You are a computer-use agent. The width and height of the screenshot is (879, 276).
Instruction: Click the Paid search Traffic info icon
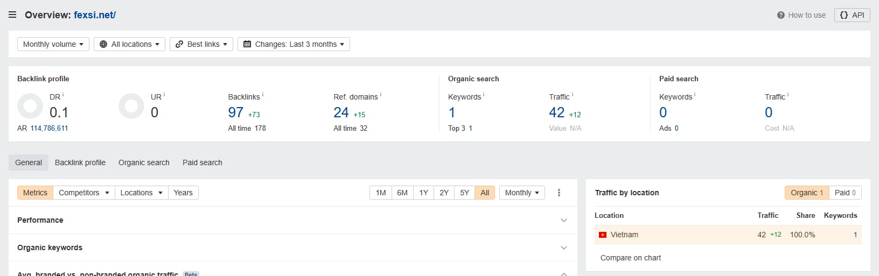(x=788, y=95)
